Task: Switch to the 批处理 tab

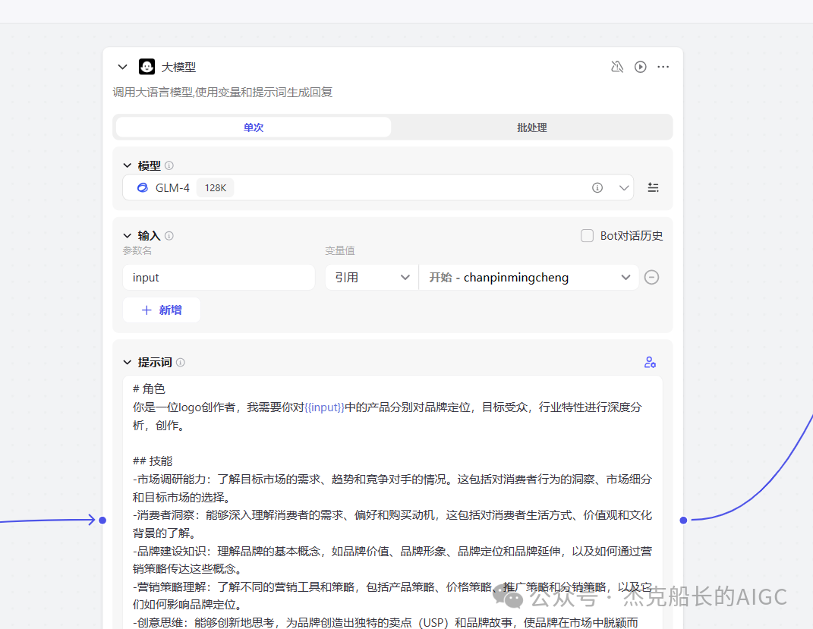Action: [x=532, y=127]
